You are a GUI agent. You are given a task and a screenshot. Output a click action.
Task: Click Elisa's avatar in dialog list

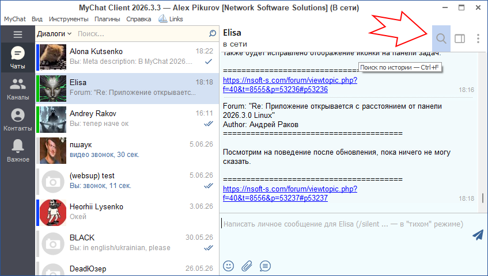coord(53,89)
